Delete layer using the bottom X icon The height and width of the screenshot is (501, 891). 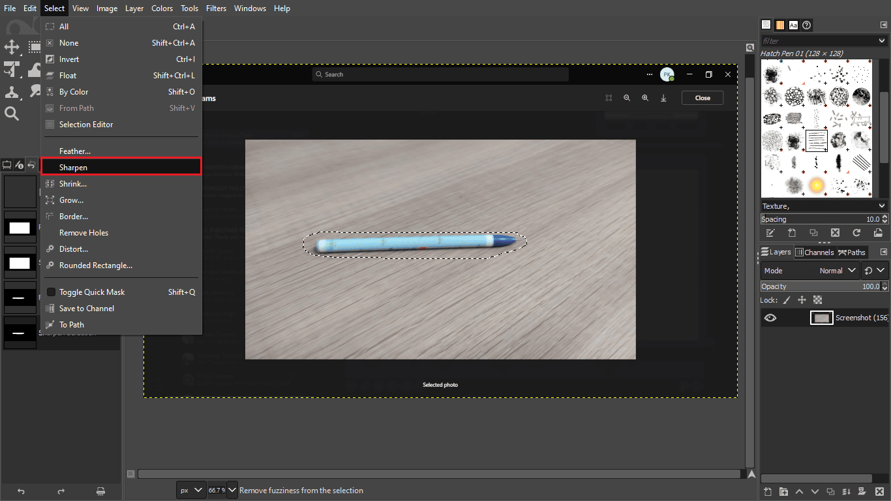click(x=878, y=491)
